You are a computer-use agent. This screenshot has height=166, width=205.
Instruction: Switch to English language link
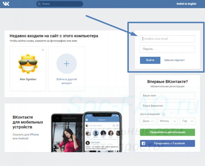coord(186,4)
